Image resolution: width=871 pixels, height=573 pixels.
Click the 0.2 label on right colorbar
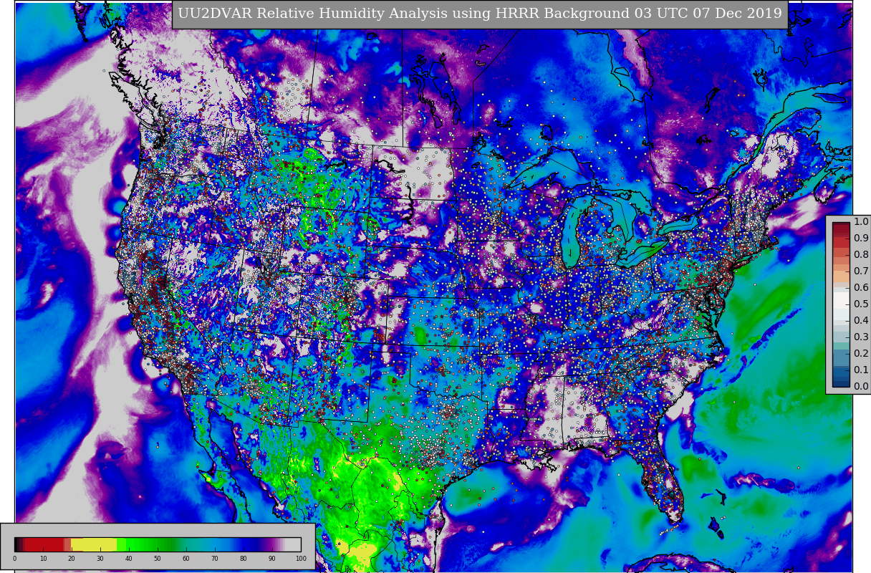(861, 354)
